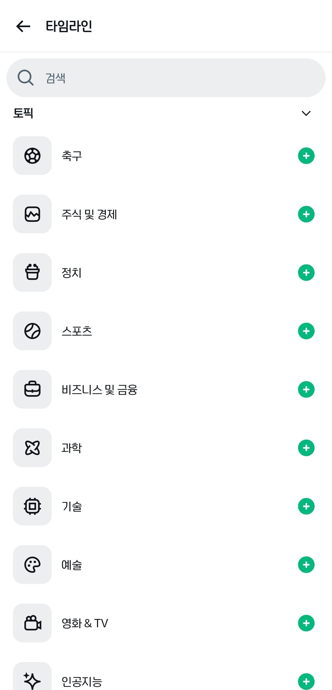This screenshot has width=332, height=690.
Task: Open the 기술 topic label
Action: tap(72, 506)
